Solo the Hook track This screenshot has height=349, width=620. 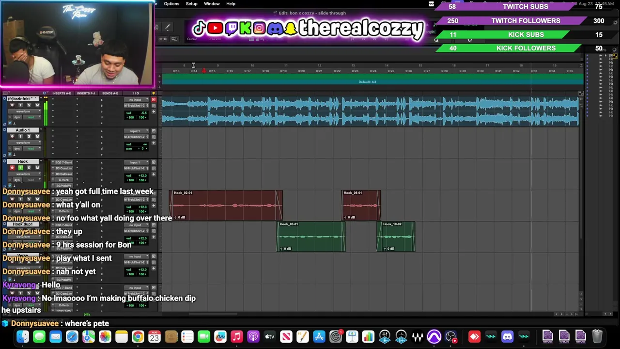(29, 168)
